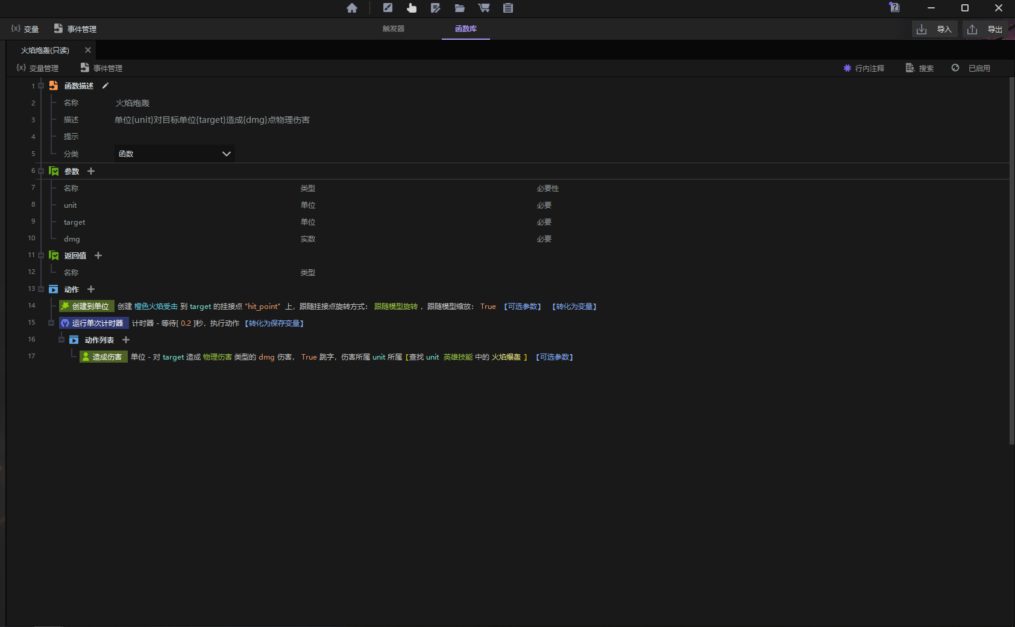The height and width of the screenshot is (627, 1015).
Task: Open the 分类 函数 dropdown
Action: tap(174, 154)
